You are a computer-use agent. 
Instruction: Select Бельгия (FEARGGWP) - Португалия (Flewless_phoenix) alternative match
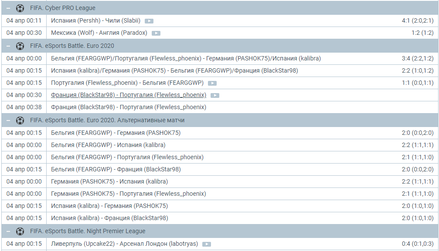(x=127, y=157)
